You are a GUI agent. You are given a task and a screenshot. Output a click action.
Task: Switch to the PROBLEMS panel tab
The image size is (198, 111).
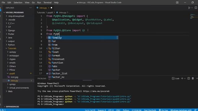click(42, 78)
